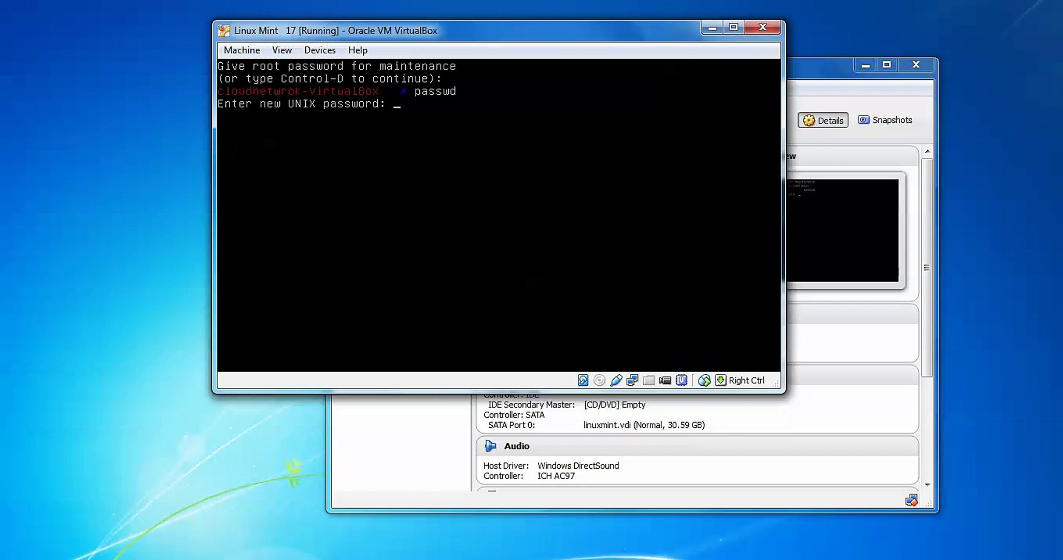Switch to the Snapshots view
1063x560 pixels.
pyautogui.click(x=886, y=120)
